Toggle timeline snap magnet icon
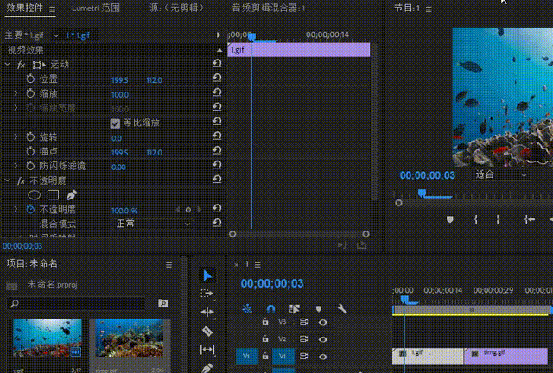The image size is (553, 373). (x=270, y=308)
